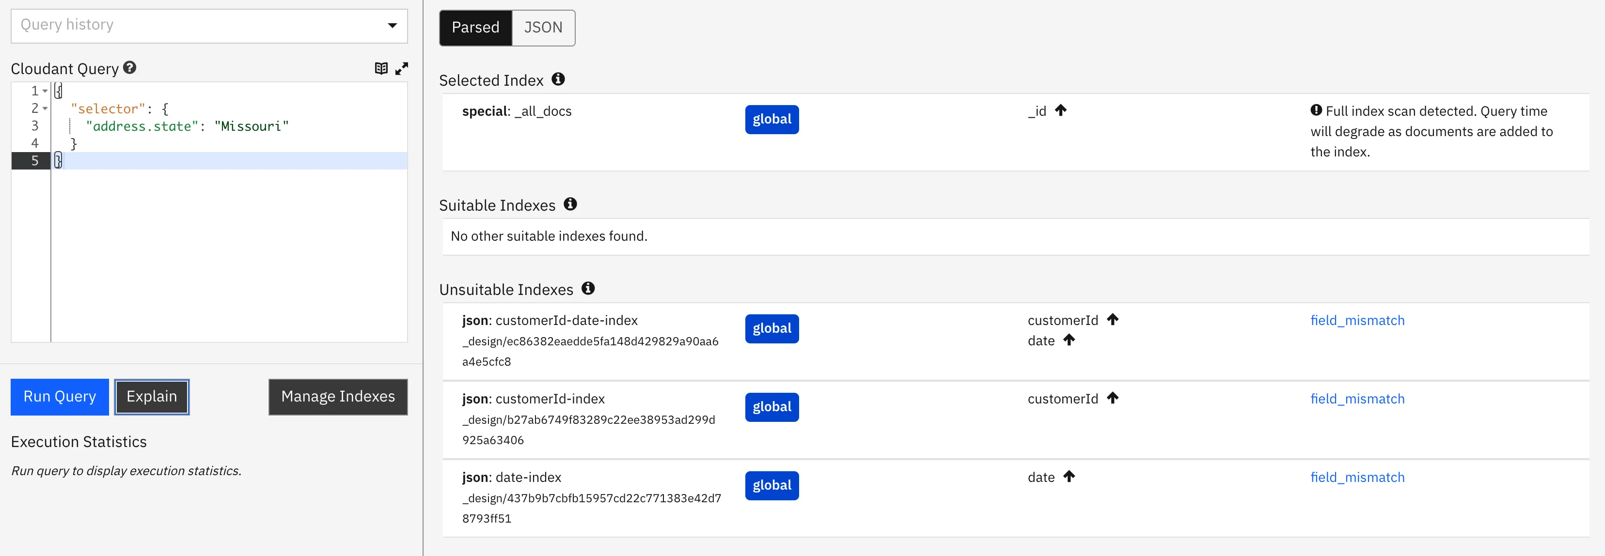Click global badge for customerId-date-index
This screenshot has width=1605, height=556.
(x=772, y=329)
